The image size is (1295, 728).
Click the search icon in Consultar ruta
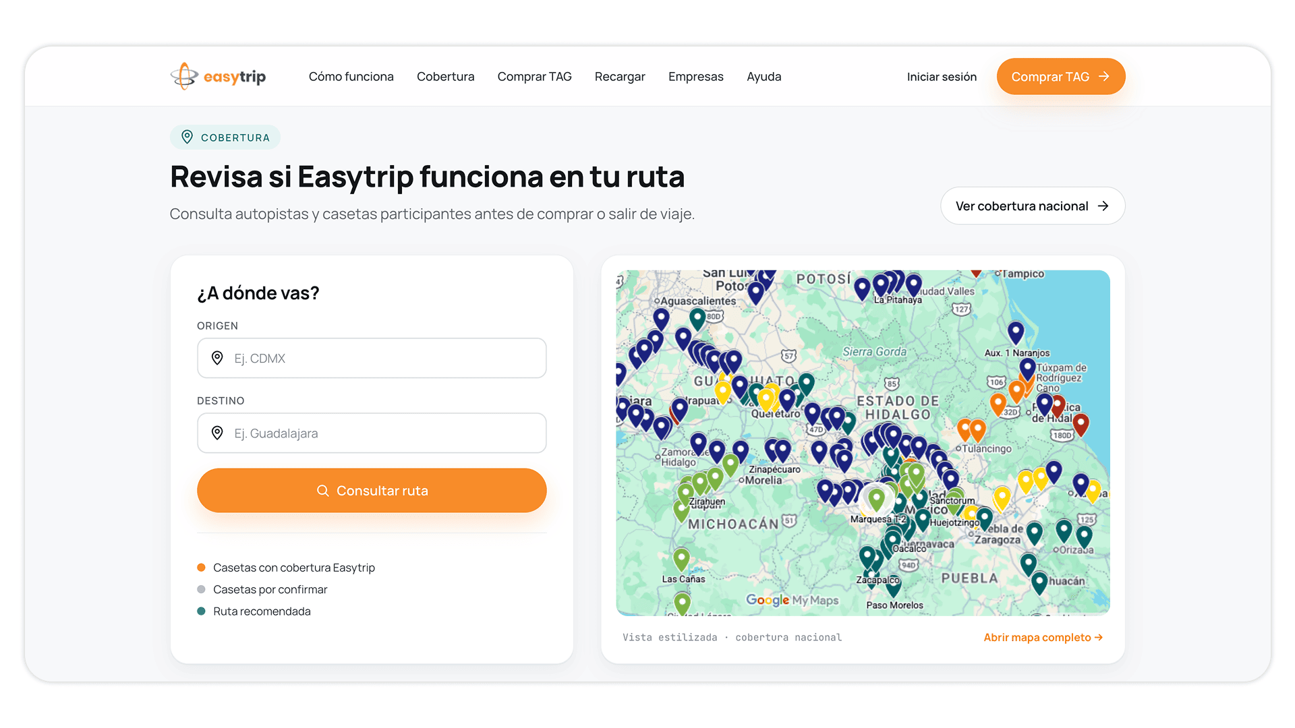323,491
